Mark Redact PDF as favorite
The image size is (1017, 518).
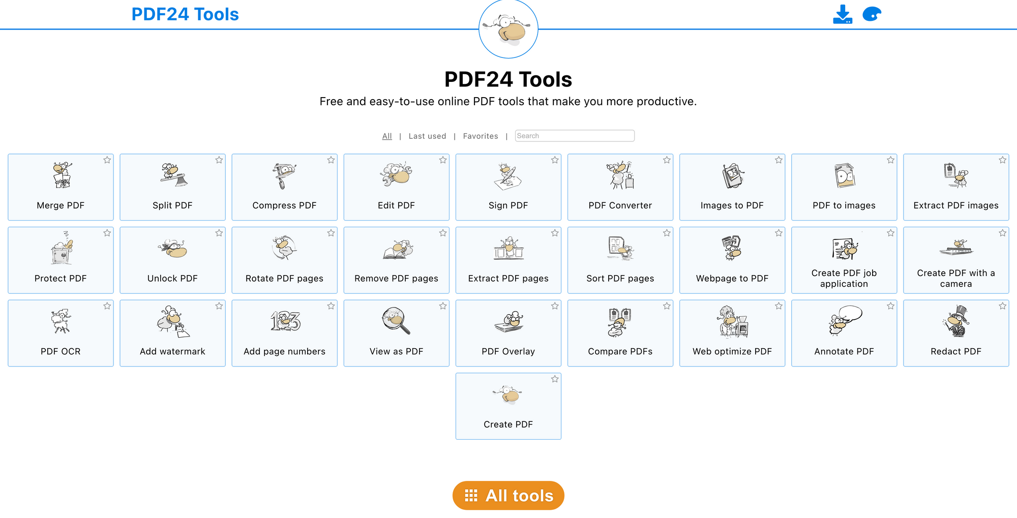click(x=1002, y=306)
